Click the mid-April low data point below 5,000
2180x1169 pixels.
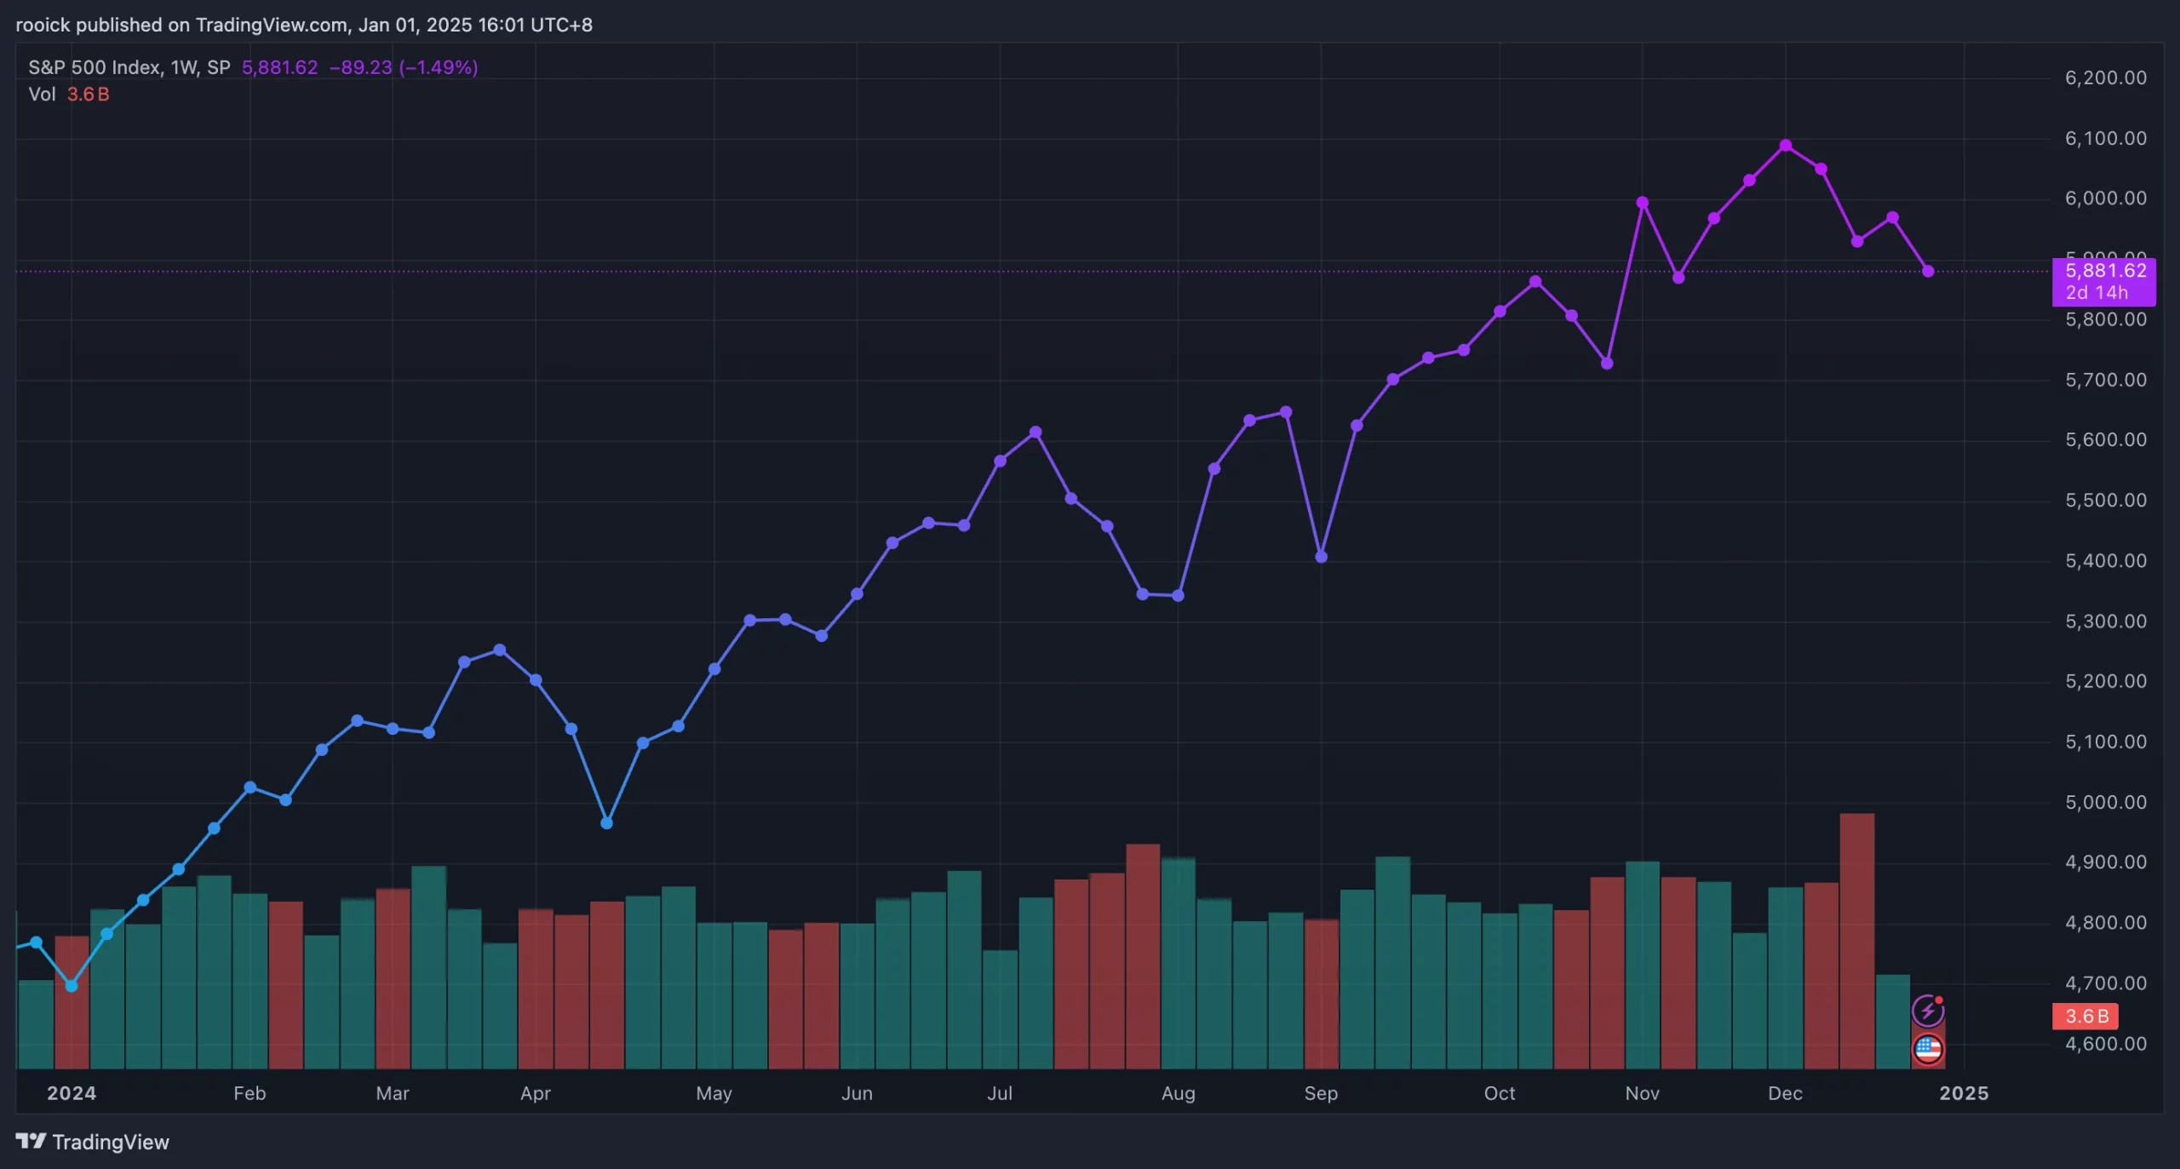[x=606, y=823]
